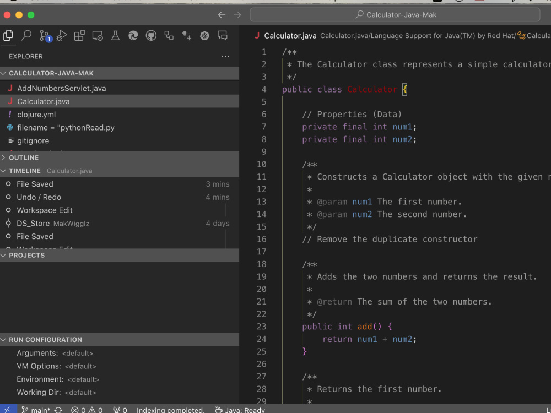Click 'private final int num1;' declaration
551x413 pixels.
pos(359,127)
